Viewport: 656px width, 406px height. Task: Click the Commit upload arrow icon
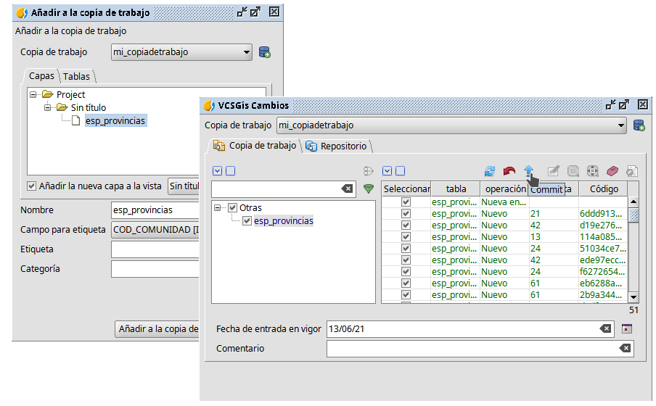(x=529, y=171)
